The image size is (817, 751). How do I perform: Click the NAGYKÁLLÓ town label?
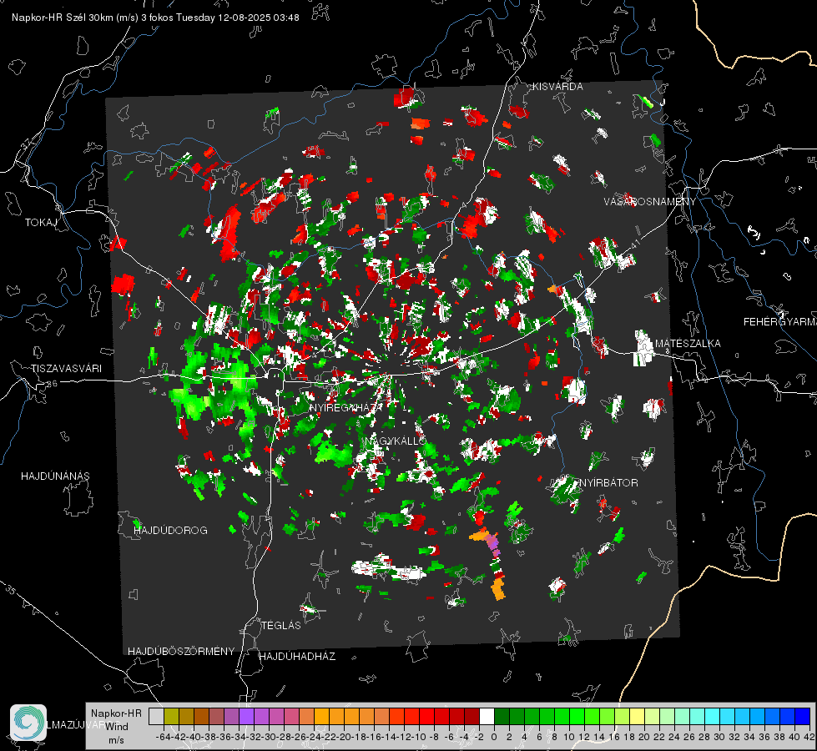(x=396, y=441)
